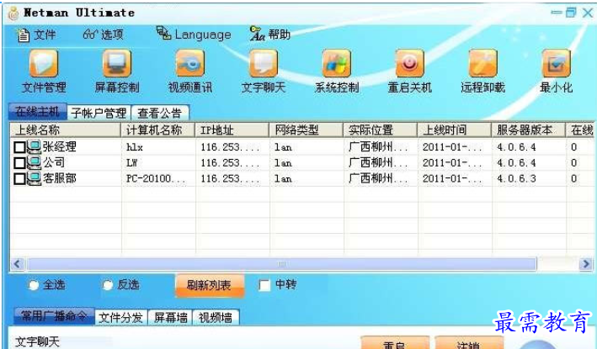
Task: Click the Netman Ultimate app logo
Action: (13, 13)
